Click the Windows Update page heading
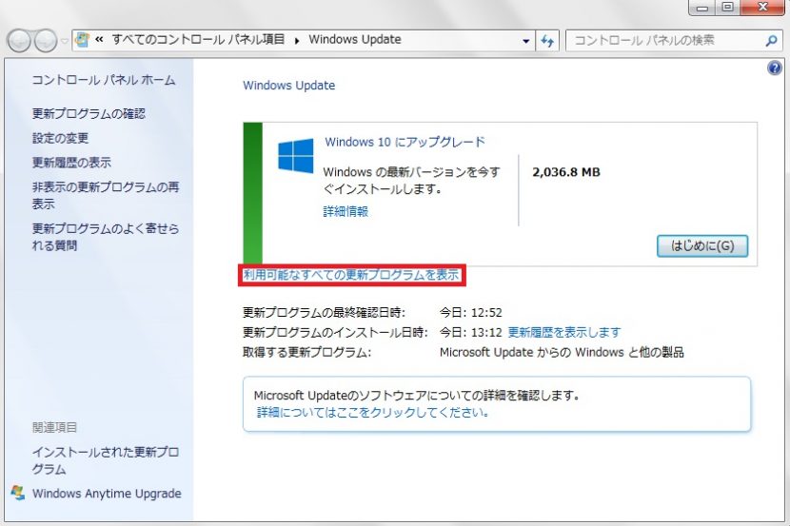 (x=289, y=86)
